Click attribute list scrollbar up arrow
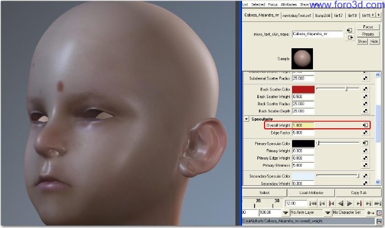The image size is (385, 228). click(x=378, y=75)
